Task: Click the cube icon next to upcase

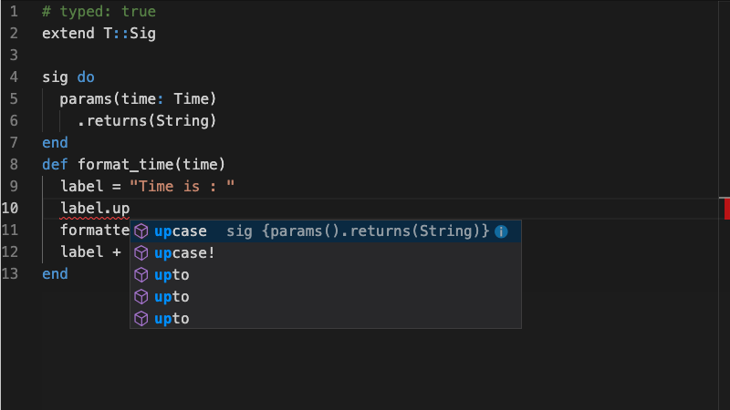Action: point(141,231)
